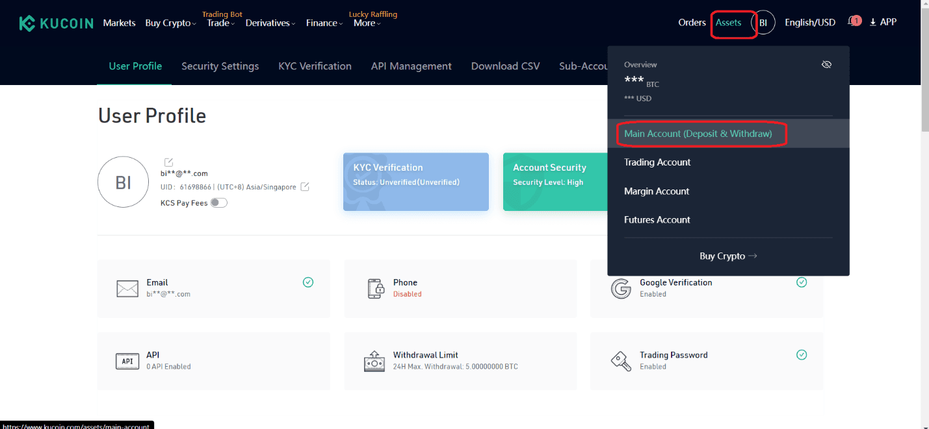Open the Withdrawal Limit card
929x429 pixels.
point(460,361)
